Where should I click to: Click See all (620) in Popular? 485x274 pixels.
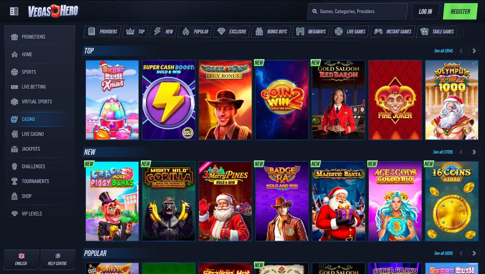tap(443, 253)
